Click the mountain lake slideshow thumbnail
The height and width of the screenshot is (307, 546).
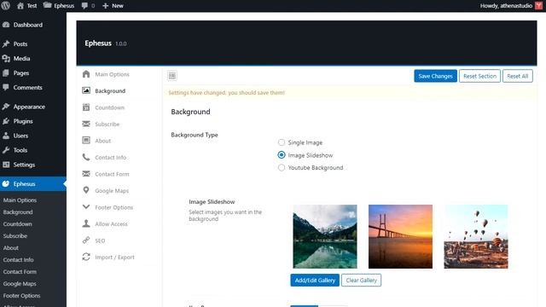point(325,236)
